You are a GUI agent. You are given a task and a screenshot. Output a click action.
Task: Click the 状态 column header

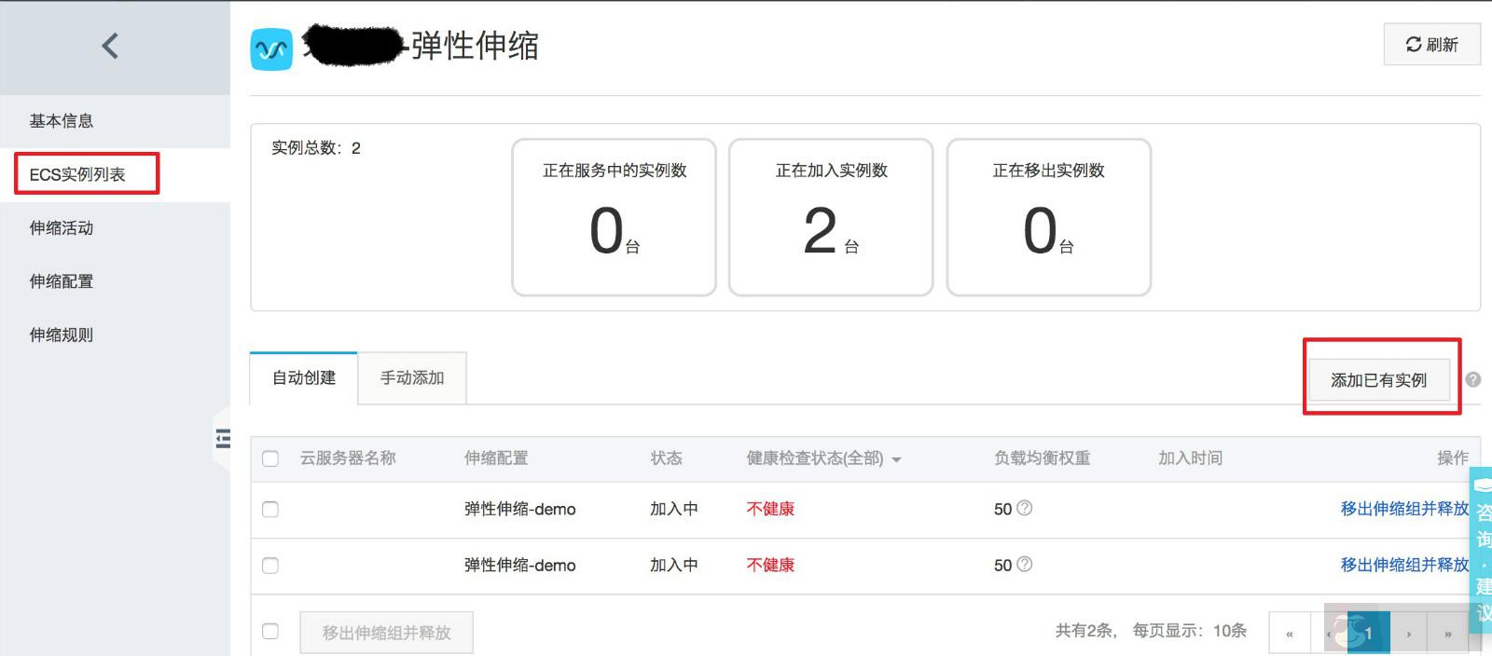(x=666, y=458)
